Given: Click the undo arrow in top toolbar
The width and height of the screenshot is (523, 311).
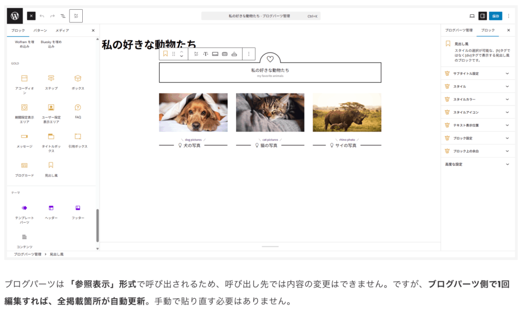Looking at the screenshot, I should [42, 16].
